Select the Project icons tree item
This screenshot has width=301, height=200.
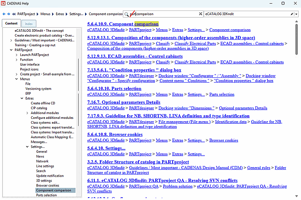29,69
